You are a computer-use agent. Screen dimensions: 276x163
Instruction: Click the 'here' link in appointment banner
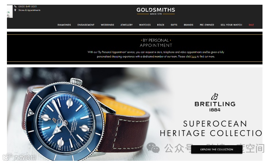pos(194,56)
